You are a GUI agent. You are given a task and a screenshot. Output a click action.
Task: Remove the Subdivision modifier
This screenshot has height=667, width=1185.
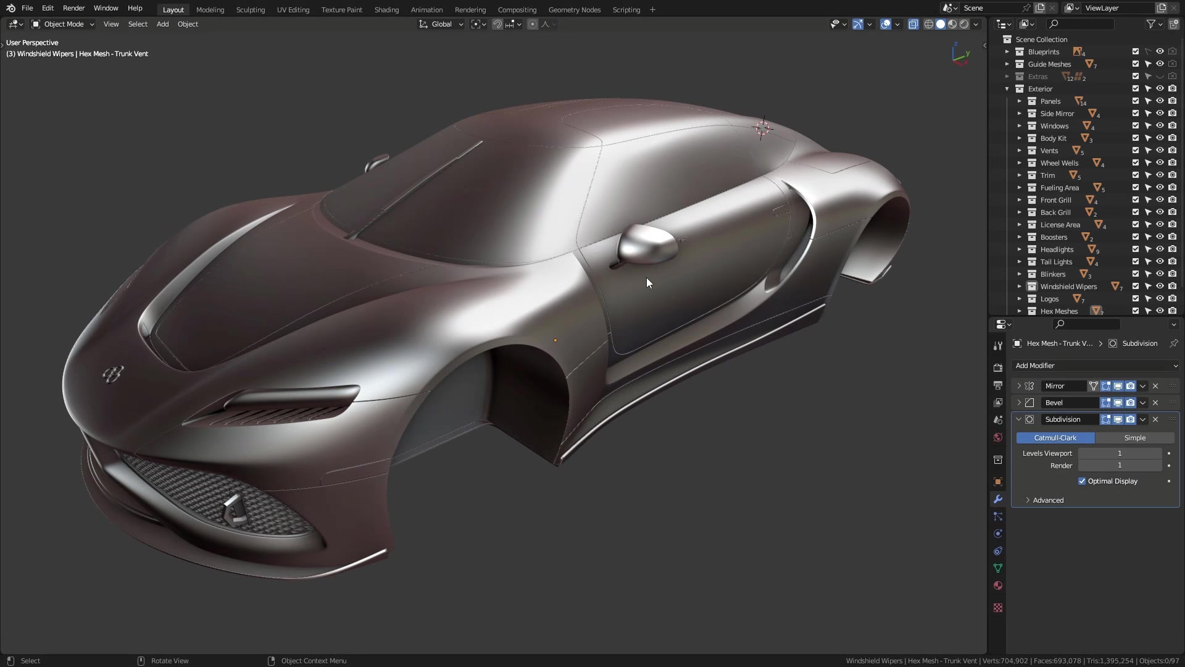pos(1155,419)
